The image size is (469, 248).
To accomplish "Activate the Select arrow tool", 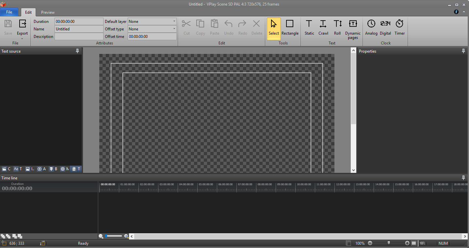I will [x=274, y=29].
